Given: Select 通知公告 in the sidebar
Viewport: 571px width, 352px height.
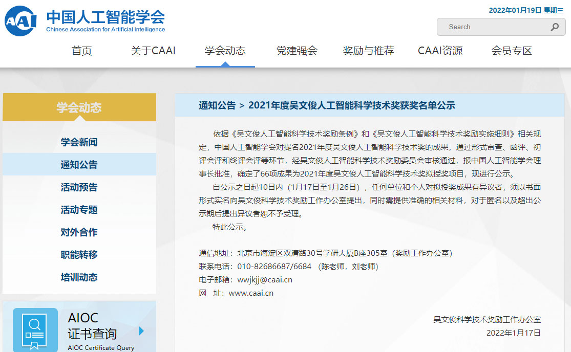Looking at the screenshot, I should 79,165.
